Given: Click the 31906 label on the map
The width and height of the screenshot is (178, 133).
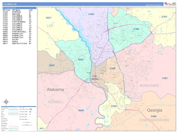Looking at the screenshot, I should (112, 68).
